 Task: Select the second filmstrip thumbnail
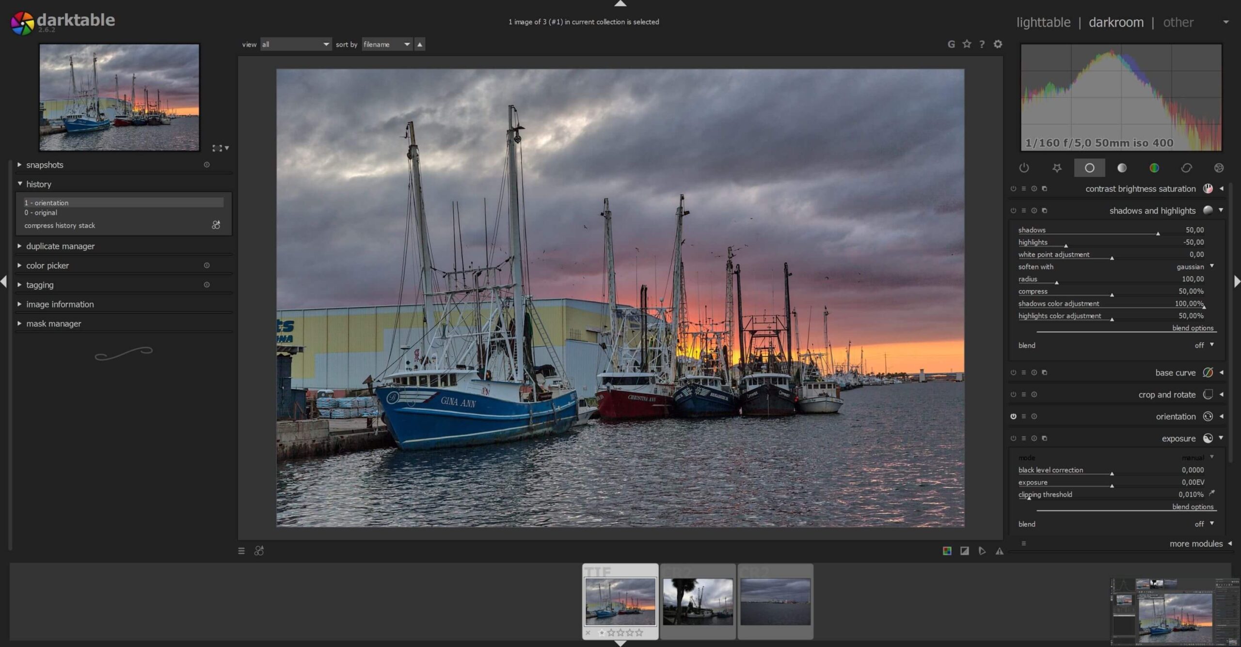pos(698,601)
